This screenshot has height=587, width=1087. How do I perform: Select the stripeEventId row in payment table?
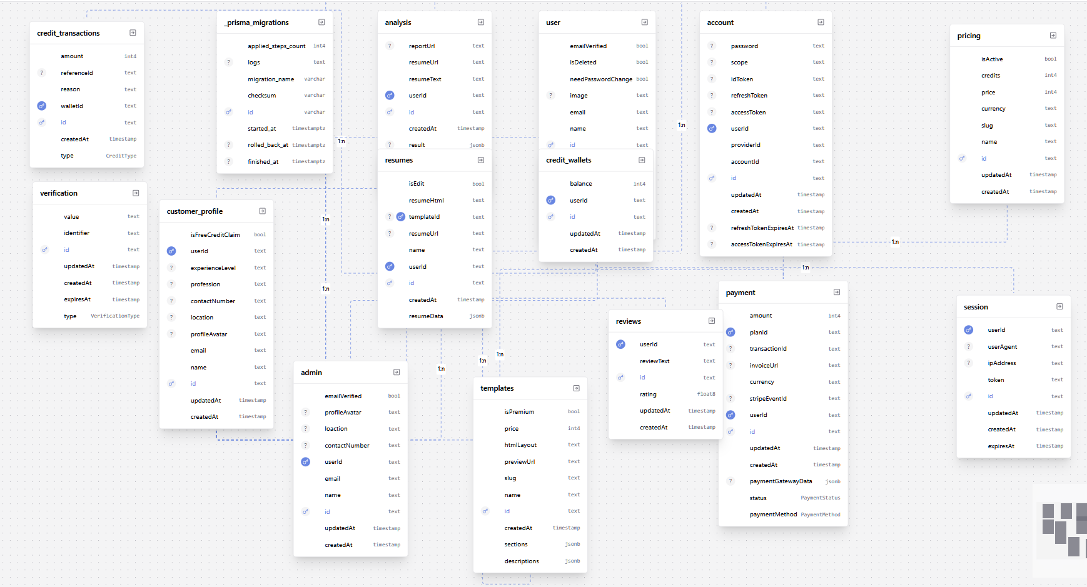[x=783, y=398]
